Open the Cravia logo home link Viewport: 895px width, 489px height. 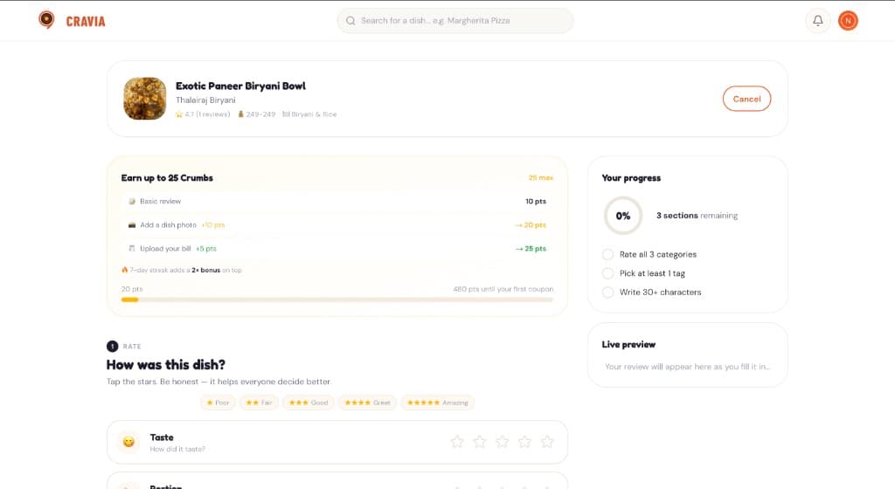(x=72, y=20)
